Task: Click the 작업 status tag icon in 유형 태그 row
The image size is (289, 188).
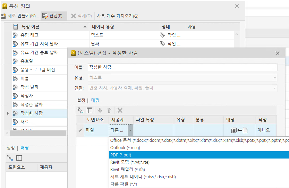Action: [x=162, y=35]
